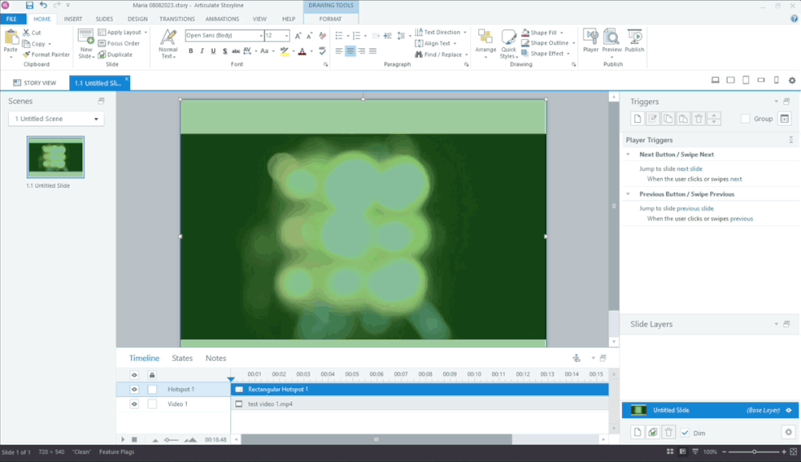
Task: Click the Format Painter tool
Action: [47, 55]
